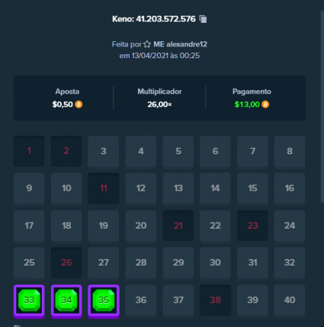This screenshot has height=327, width=324.
Task: Open ME alexandre12 user profile
Action: pyautogui.click(x=180, y=44)
